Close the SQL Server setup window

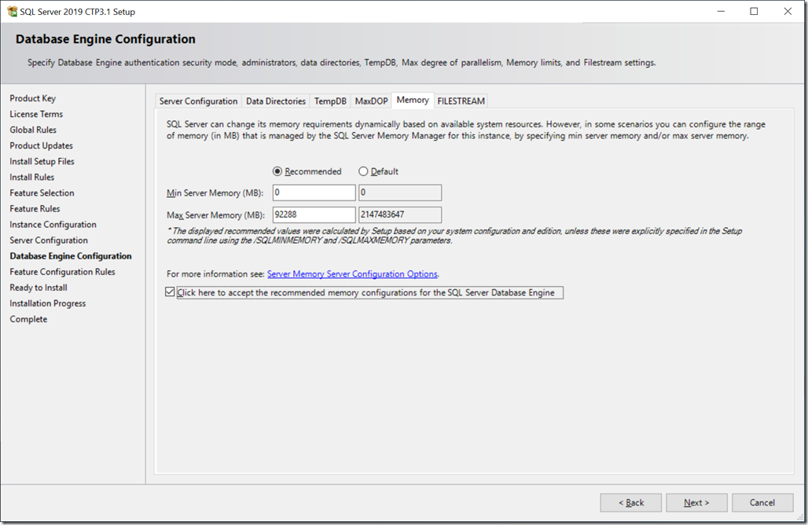788,11
